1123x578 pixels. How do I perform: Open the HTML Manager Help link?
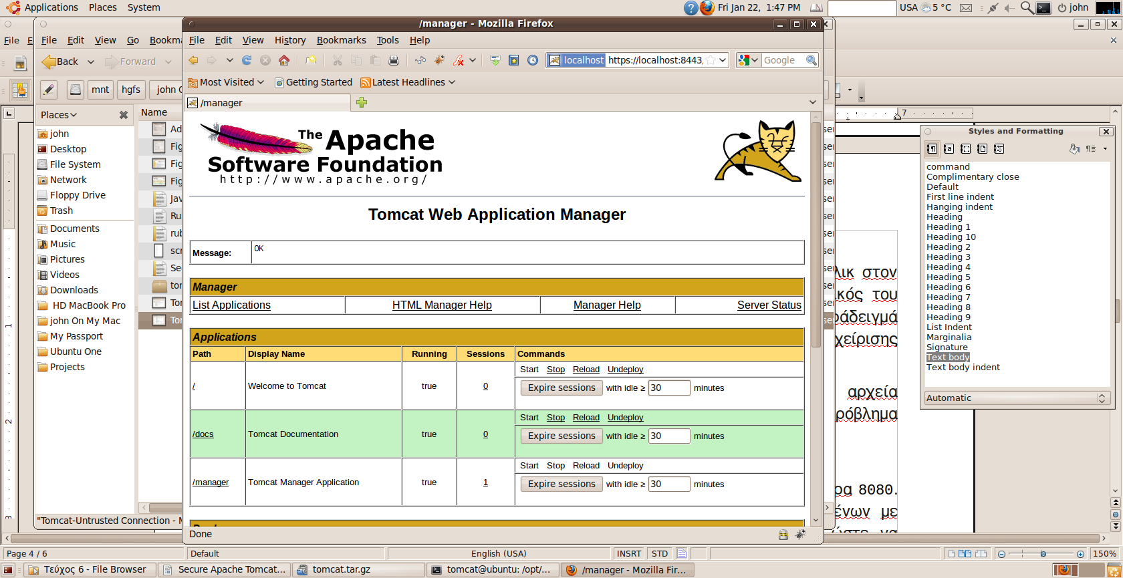click(442, 305)
